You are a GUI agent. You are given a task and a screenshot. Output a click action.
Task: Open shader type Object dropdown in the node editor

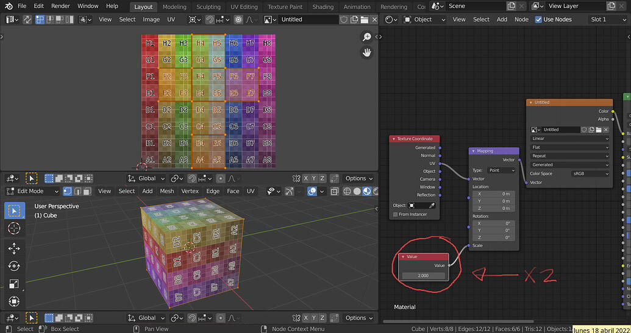425,19
